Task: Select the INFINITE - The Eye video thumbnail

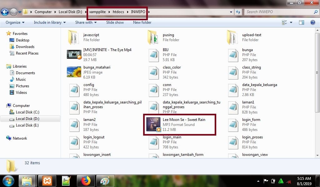Action: (x=74, y=55)
